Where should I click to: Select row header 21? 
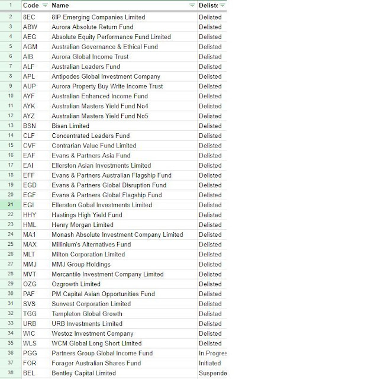tap(11, 205)
